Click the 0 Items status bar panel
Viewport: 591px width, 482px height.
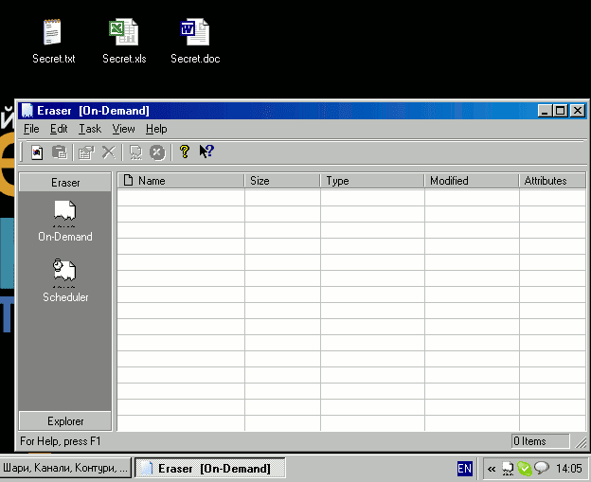tap(541, 441)
